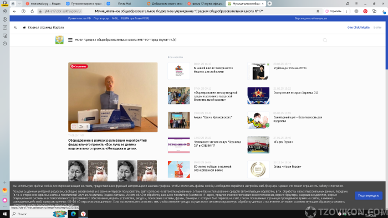Screen dimensions: 388x218
Task: Open the Все новости link
Action: point(175,57)
